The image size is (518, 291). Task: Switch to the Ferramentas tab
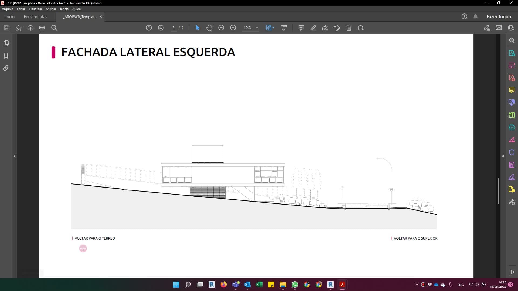click(x=35, y=16)
